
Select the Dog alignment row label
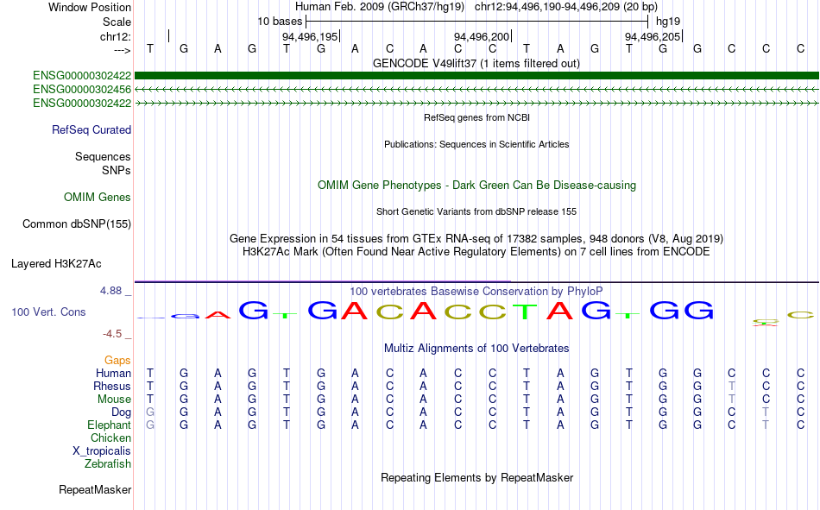pos(122,412)
